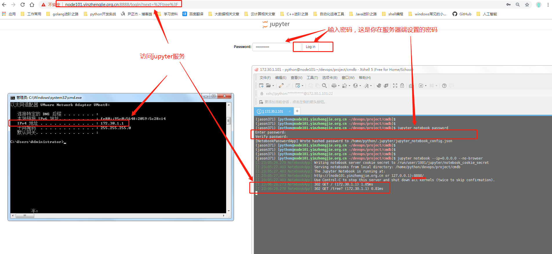Image resolution: width=552 pixels, height=254 pixels.
Task: Click the Xshell connect plug icon
Action: pyautogui.click(x=281, y=86)
